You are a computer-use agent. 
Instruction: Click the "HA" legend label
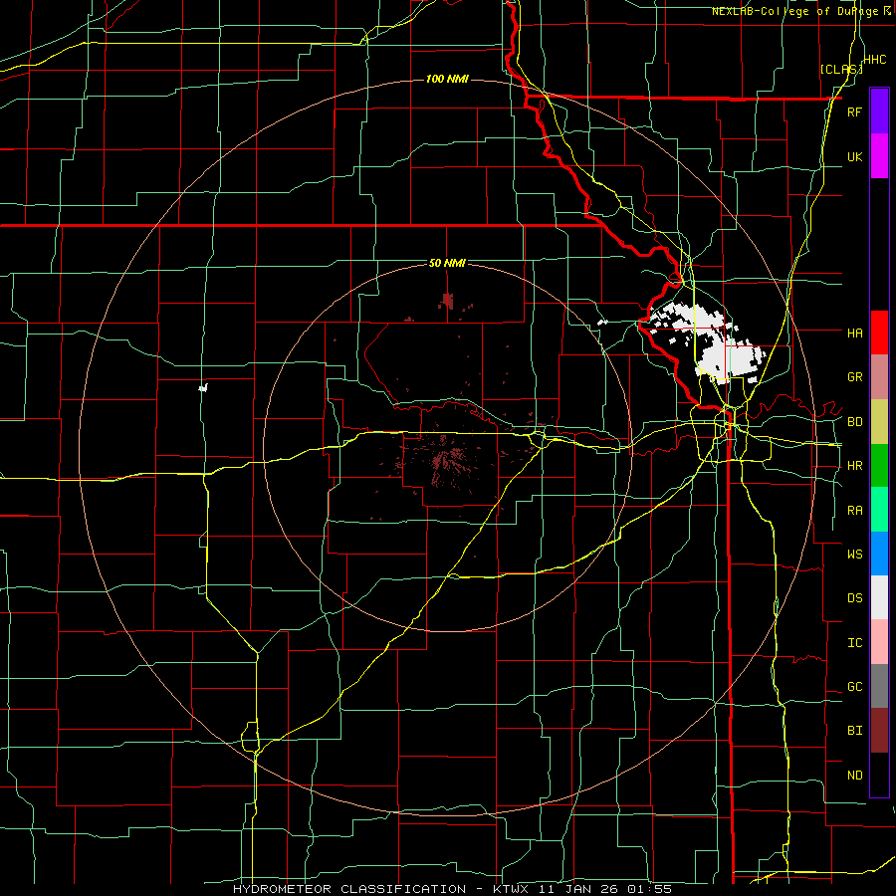click(854, 333)
